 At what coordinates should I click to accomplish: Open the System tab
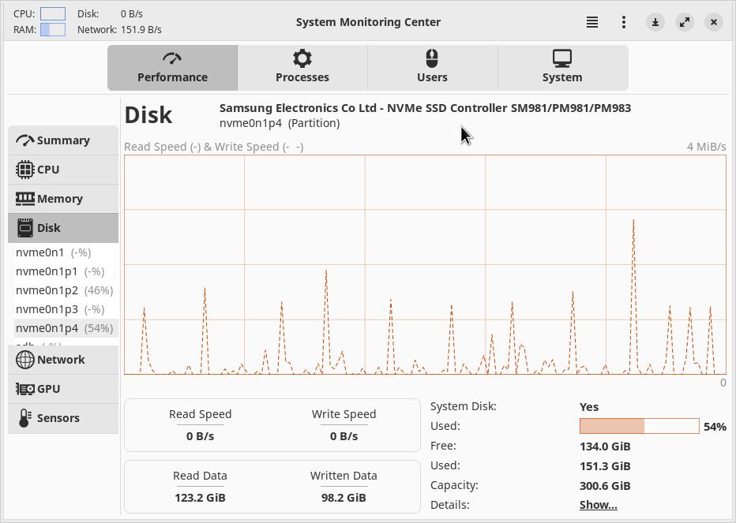562,67
